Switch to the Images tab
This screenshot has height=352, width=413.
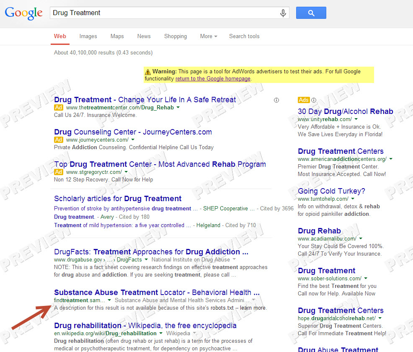click(x=88, y=36)
